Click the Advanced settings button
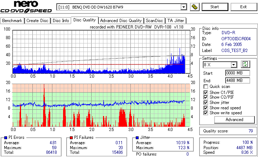Screen dimensions: 258x157 (234, 120)
